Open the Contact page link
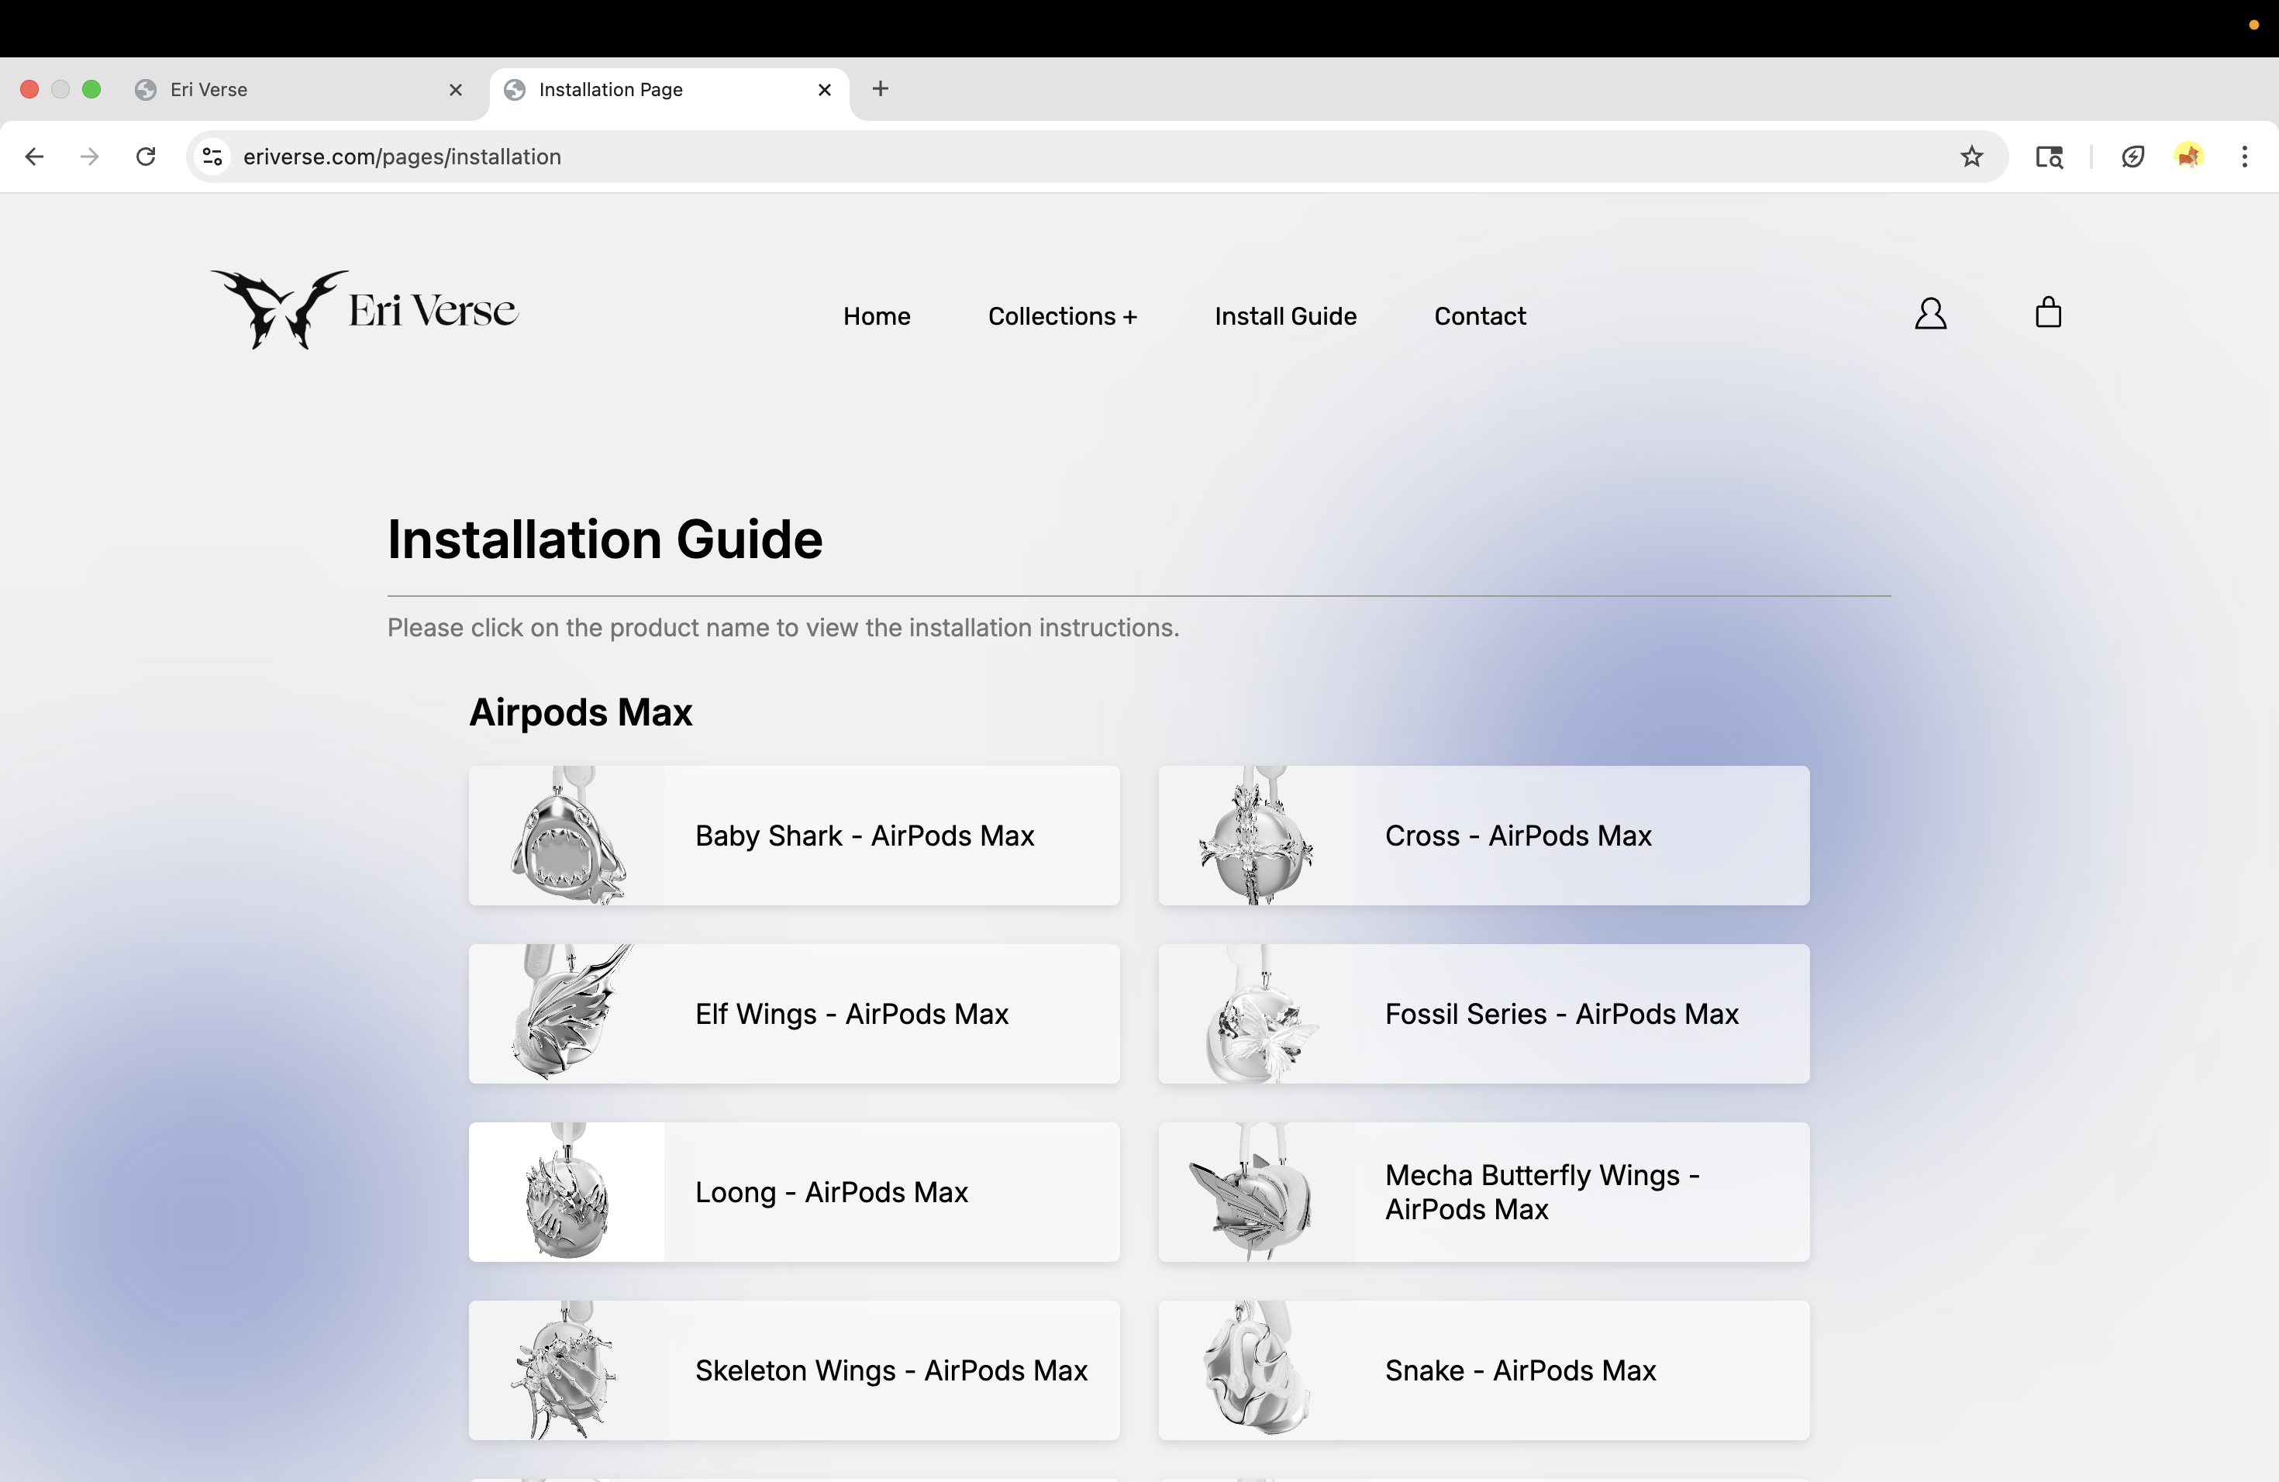This screenshot has width=2279, height=1482. (1480, 317)
